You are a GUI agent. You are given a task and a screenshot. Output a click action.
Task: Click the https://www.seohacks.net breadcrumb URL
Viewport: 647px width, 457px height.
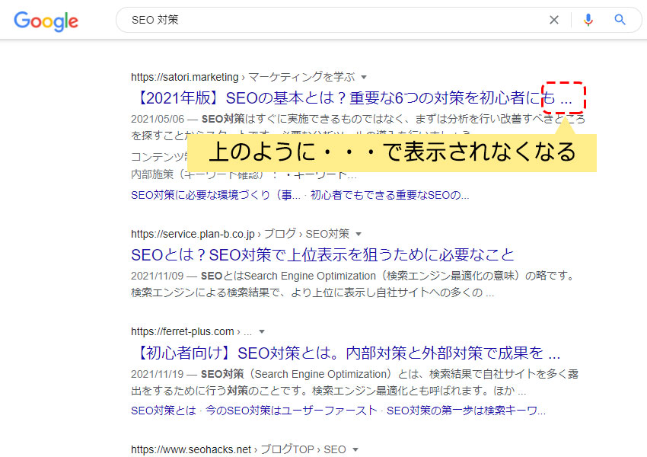click(x=190, y=449)
